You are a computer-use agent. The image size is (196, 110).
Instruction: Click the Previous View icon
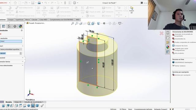tap(81, 23)
